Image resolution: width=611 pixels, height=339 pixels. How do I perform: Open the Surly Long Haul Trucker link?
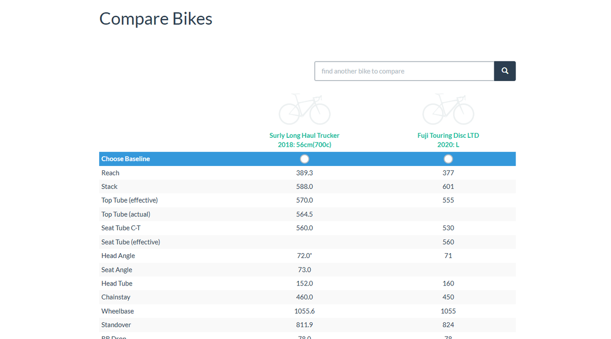[305, 140]
